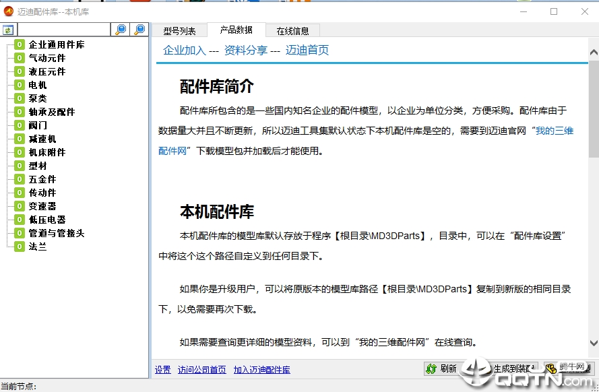Screen dimensions: 599x392
Task: Click the refresh icon beside search box
Action: tap(8, 30)
